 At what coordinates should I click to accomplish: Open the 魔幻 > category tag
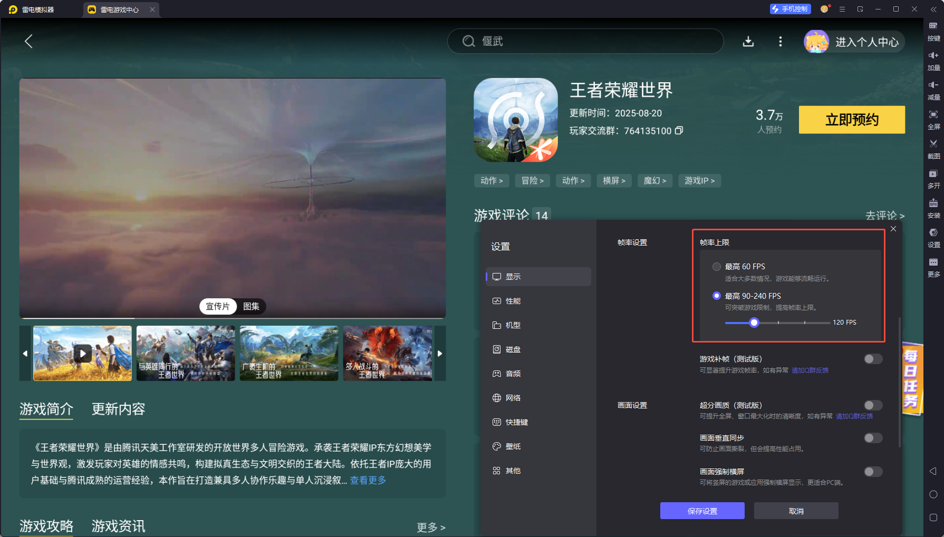pyautogui.click(x=655, y=181)
